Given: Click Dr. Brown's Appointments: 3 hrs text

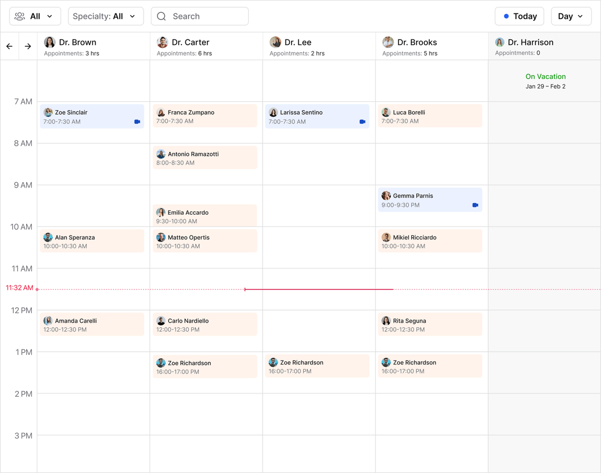Looking at the screenshot, I should click(72, 53).
